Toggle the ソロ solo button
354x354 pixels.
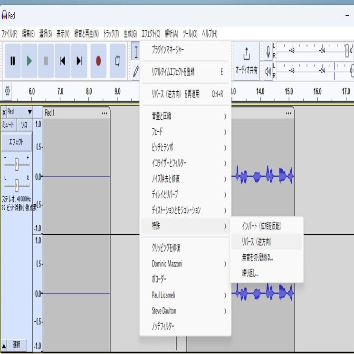pyautogui.click(x=24, y=124)
